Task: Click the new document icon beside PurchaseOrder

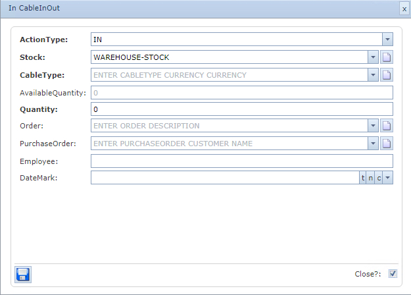Action: tap(387, 143)
